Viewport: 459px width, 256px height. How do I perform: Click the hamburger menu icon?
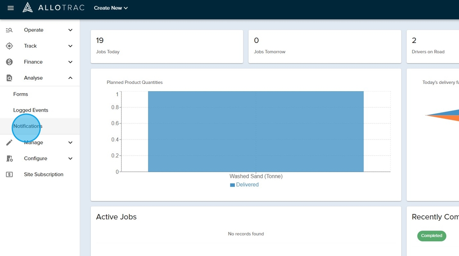[x=11, y=8]
